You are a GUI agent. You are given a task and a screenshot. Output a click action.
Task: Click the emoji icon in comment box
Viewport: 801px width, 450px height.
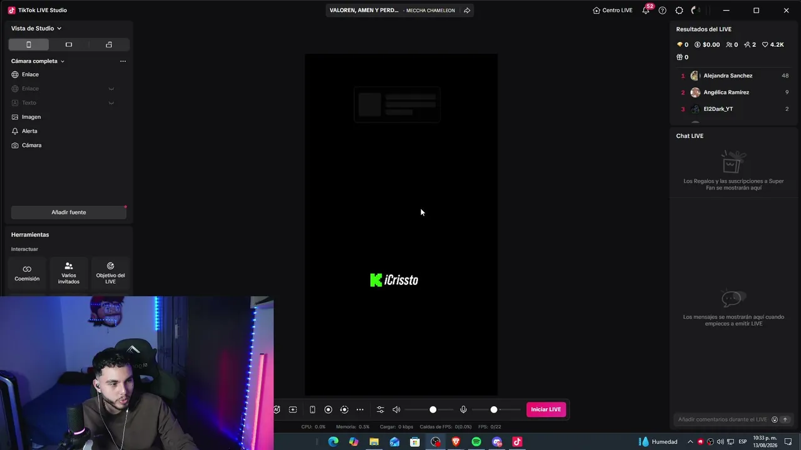point(775,419)
